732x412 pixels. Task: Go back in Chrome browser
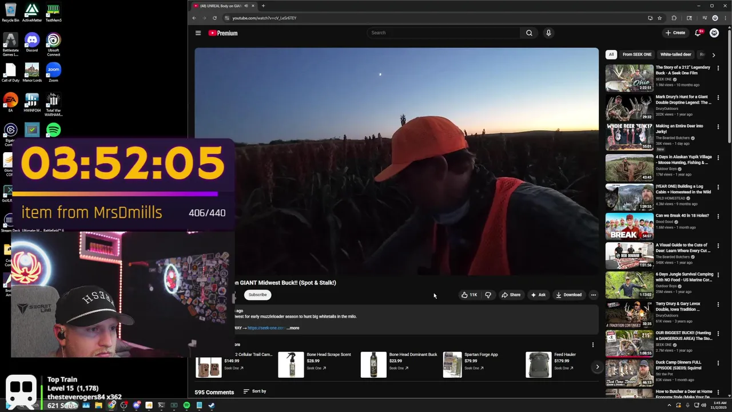[x=194, y=18]
